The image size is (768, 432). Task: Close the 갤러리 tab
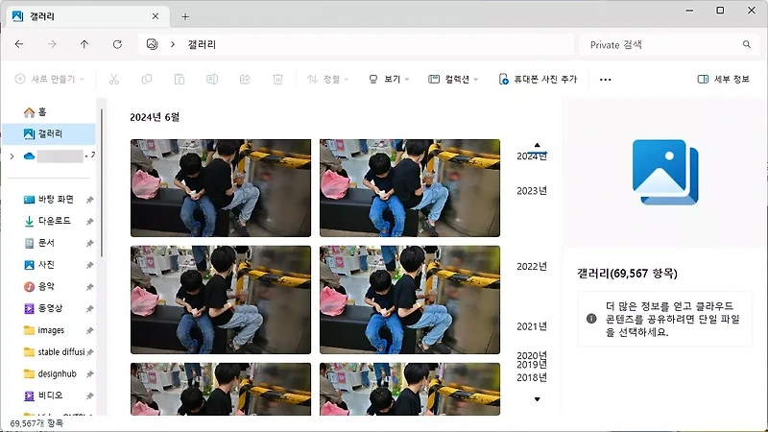[x=156, y=16]
